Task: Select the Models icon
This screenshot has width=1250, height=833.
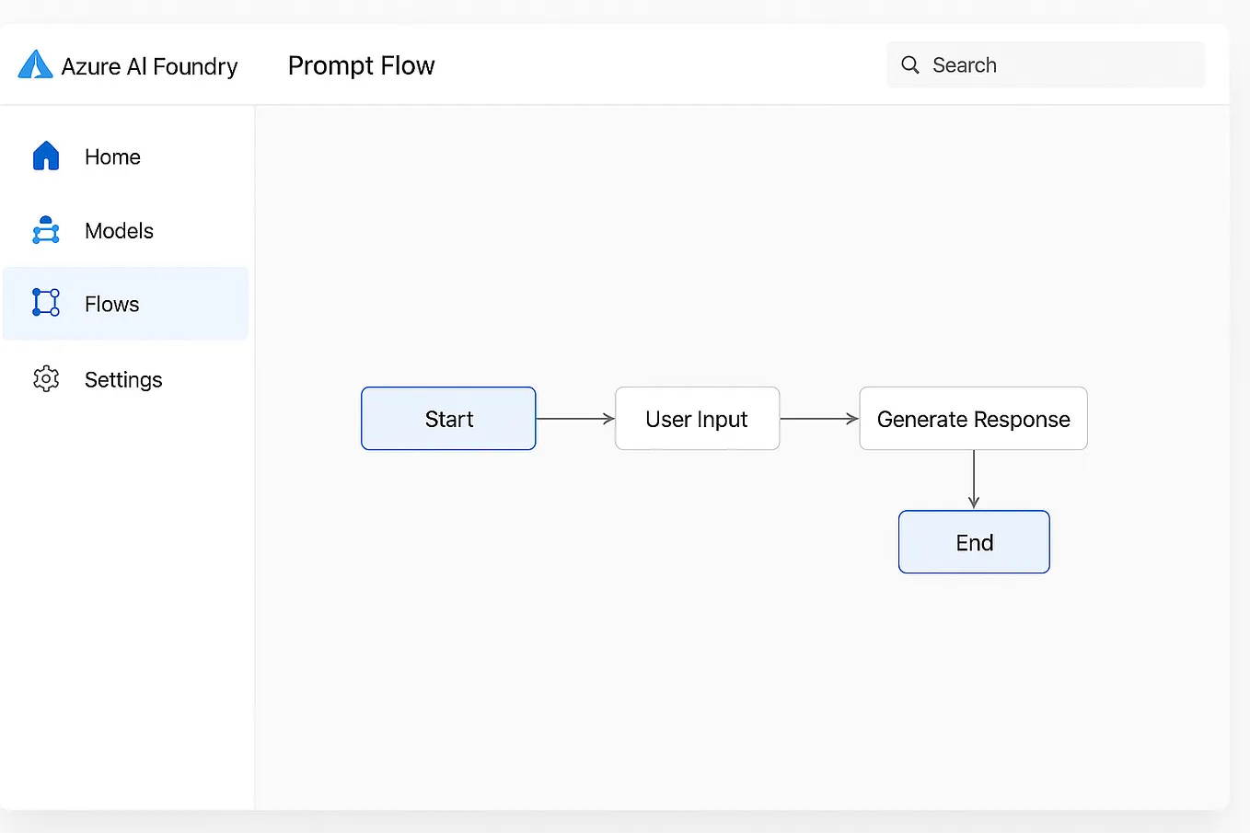Action: [x=46, y=230]
